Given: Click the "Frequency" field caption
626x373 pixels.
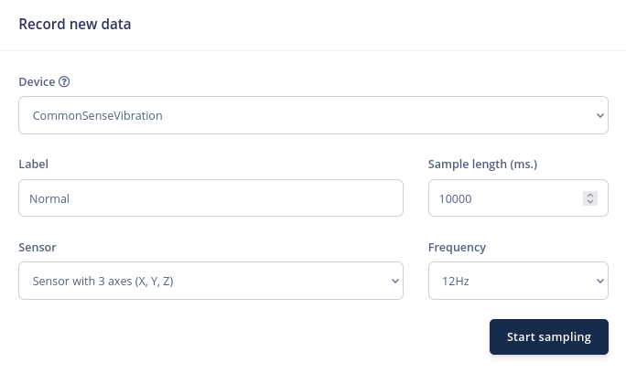Looking at the screenshot, I should click(457, 247).
